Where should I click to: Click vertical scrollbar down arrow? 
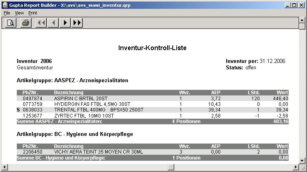[302, 161]
